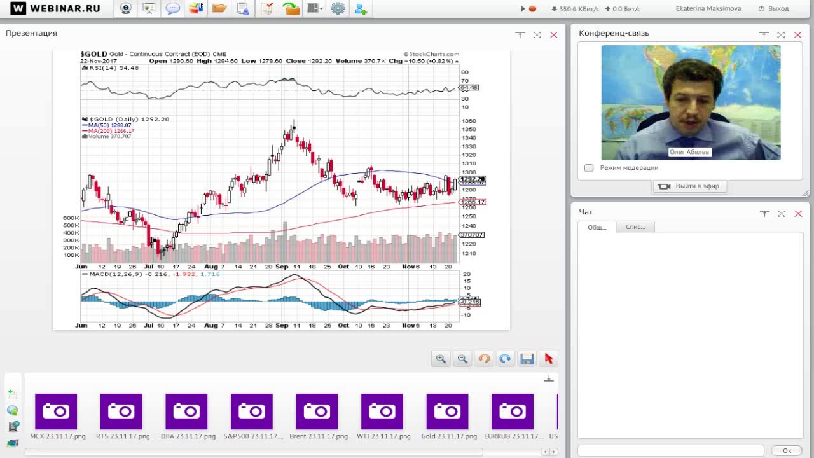Open the settings gear icon

(338, 9)
